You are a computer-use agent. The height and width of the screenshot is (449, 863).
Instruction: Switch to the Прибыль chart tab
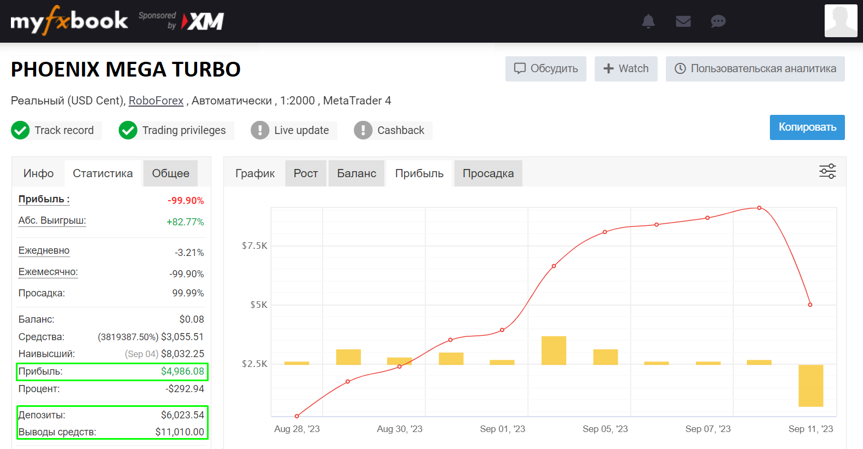click(x=419, y=173)
